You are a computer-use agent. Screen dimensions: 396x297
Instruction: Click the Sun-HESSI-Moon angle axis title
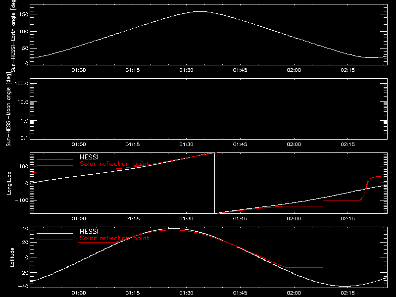click(8, 109)
